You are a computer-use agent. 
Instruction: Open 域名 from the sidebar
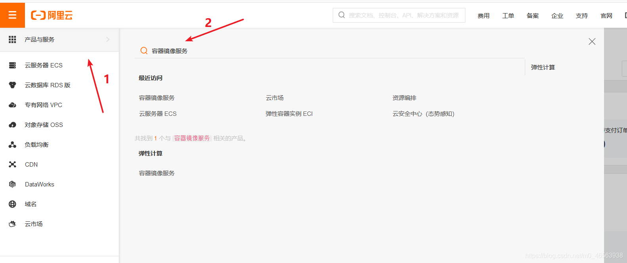click(30, 204)
